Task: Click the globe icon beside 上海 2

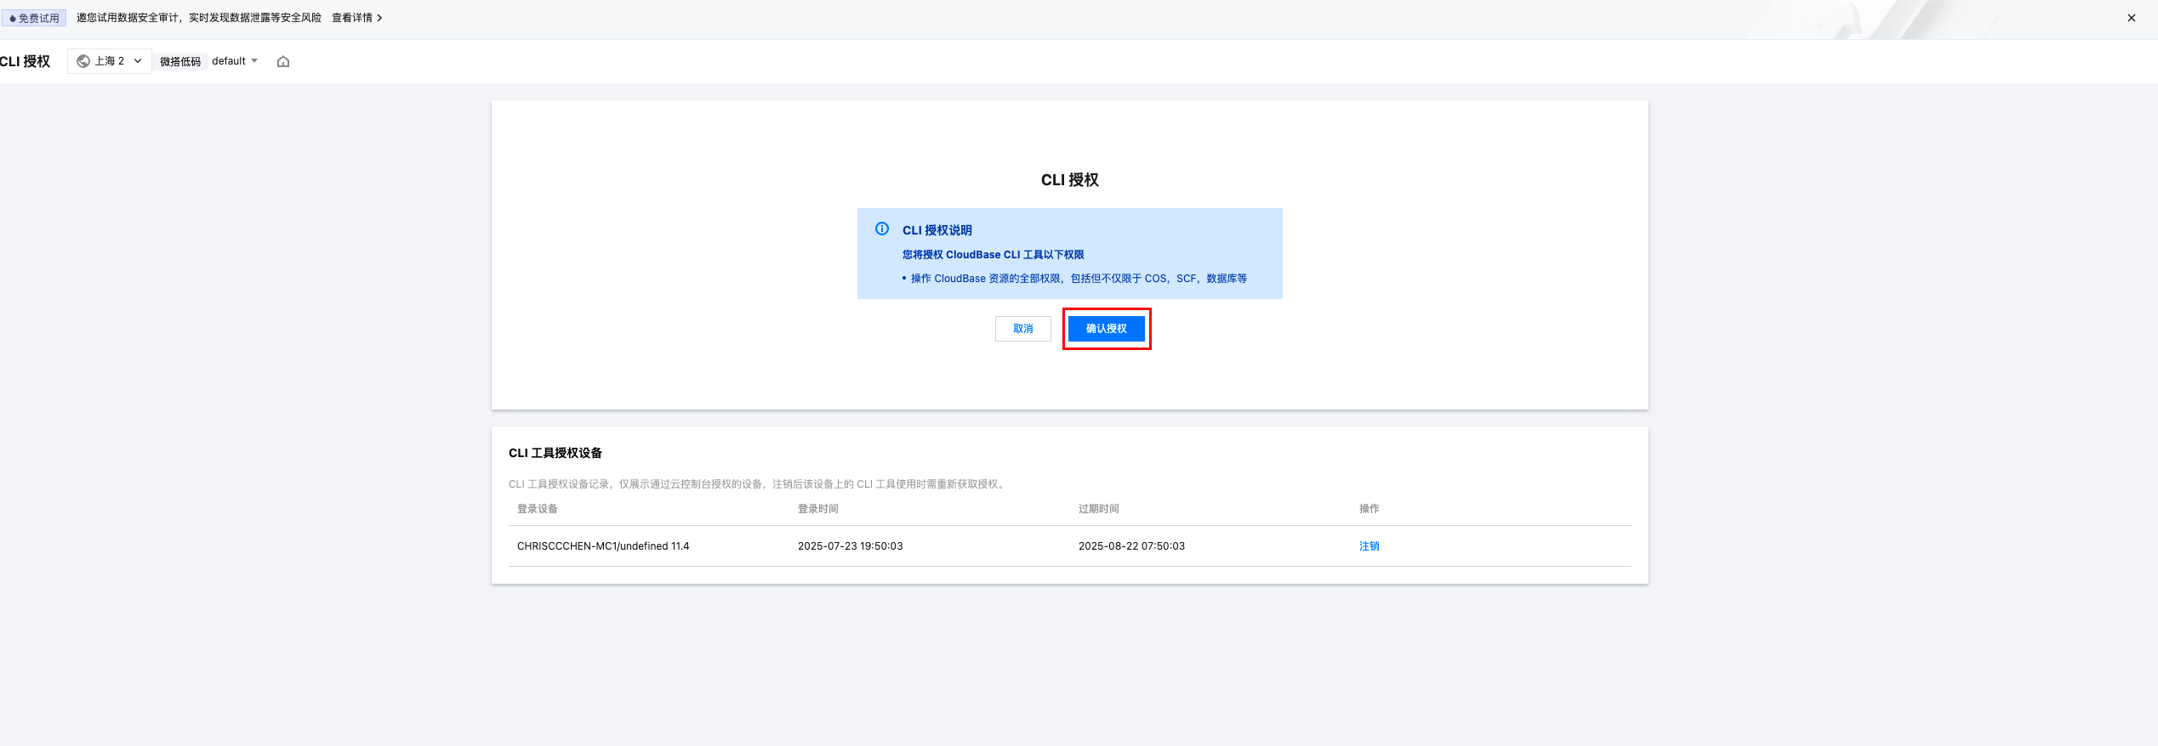Action: coord(83,61)
